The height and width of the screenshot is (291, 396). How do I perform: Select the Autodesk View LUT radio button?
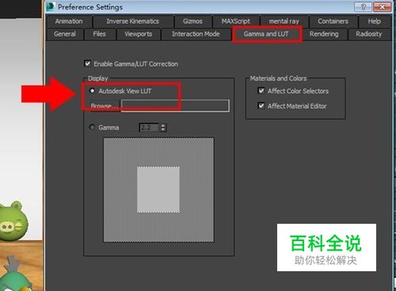click(x=92, y=91)
